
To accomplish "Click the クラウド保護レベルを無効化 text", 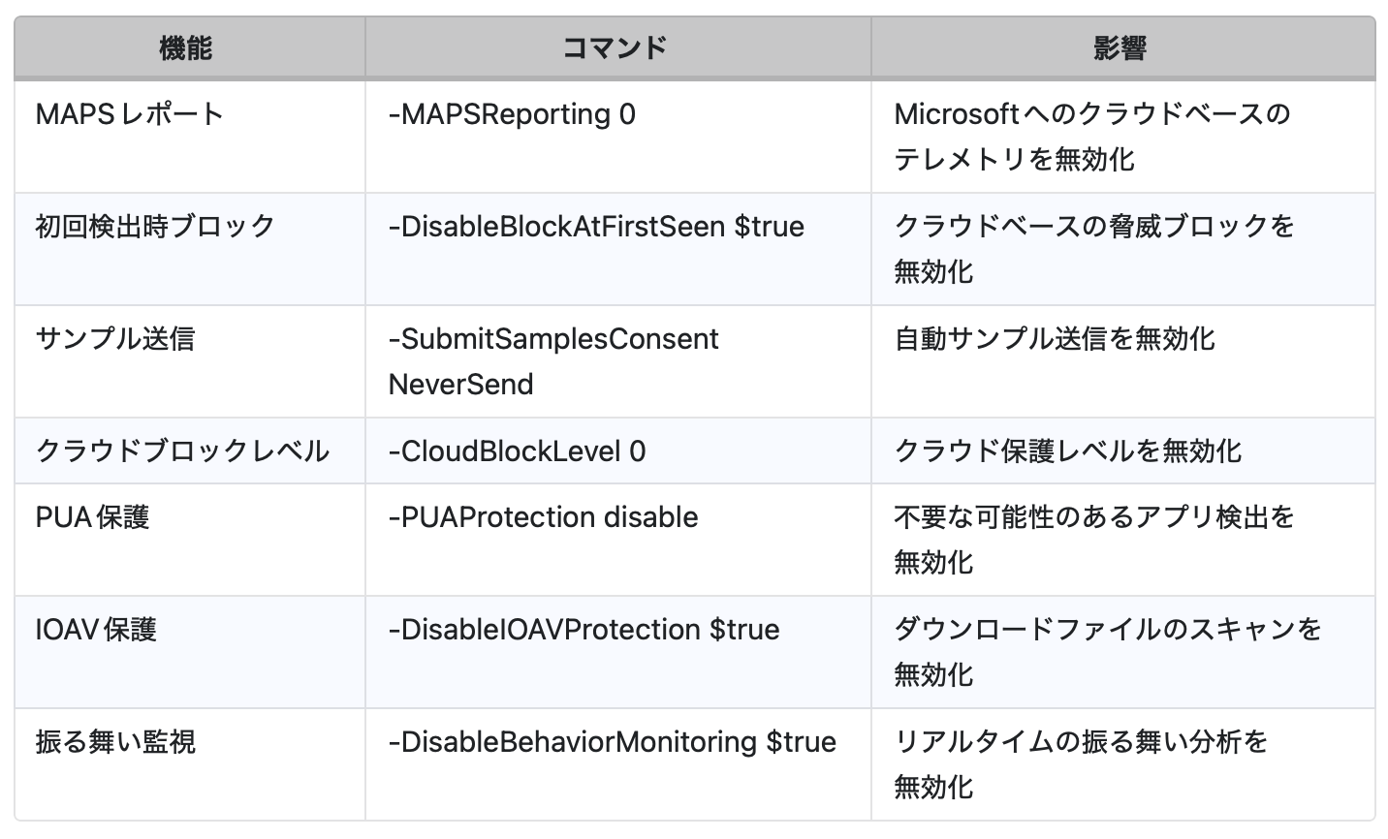I will (1067, 451).
